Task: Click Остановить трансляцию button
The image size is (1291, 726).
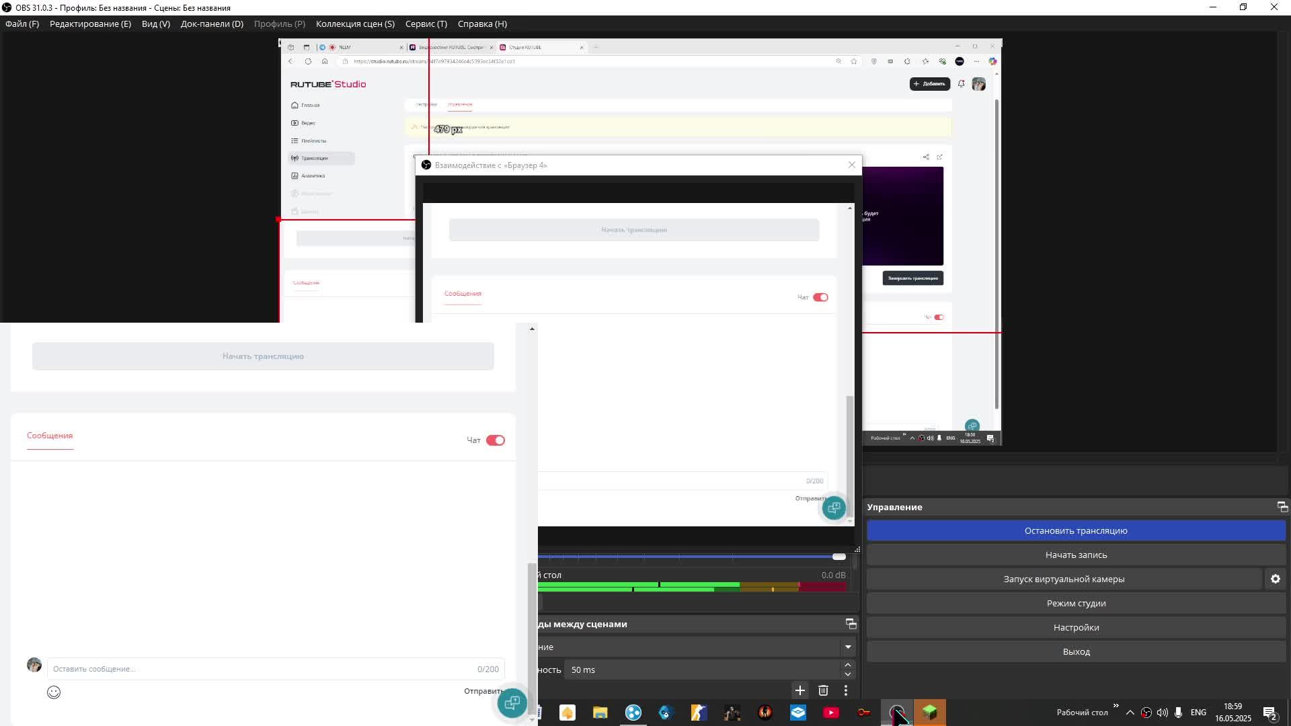Action: tap(1076, 530)
